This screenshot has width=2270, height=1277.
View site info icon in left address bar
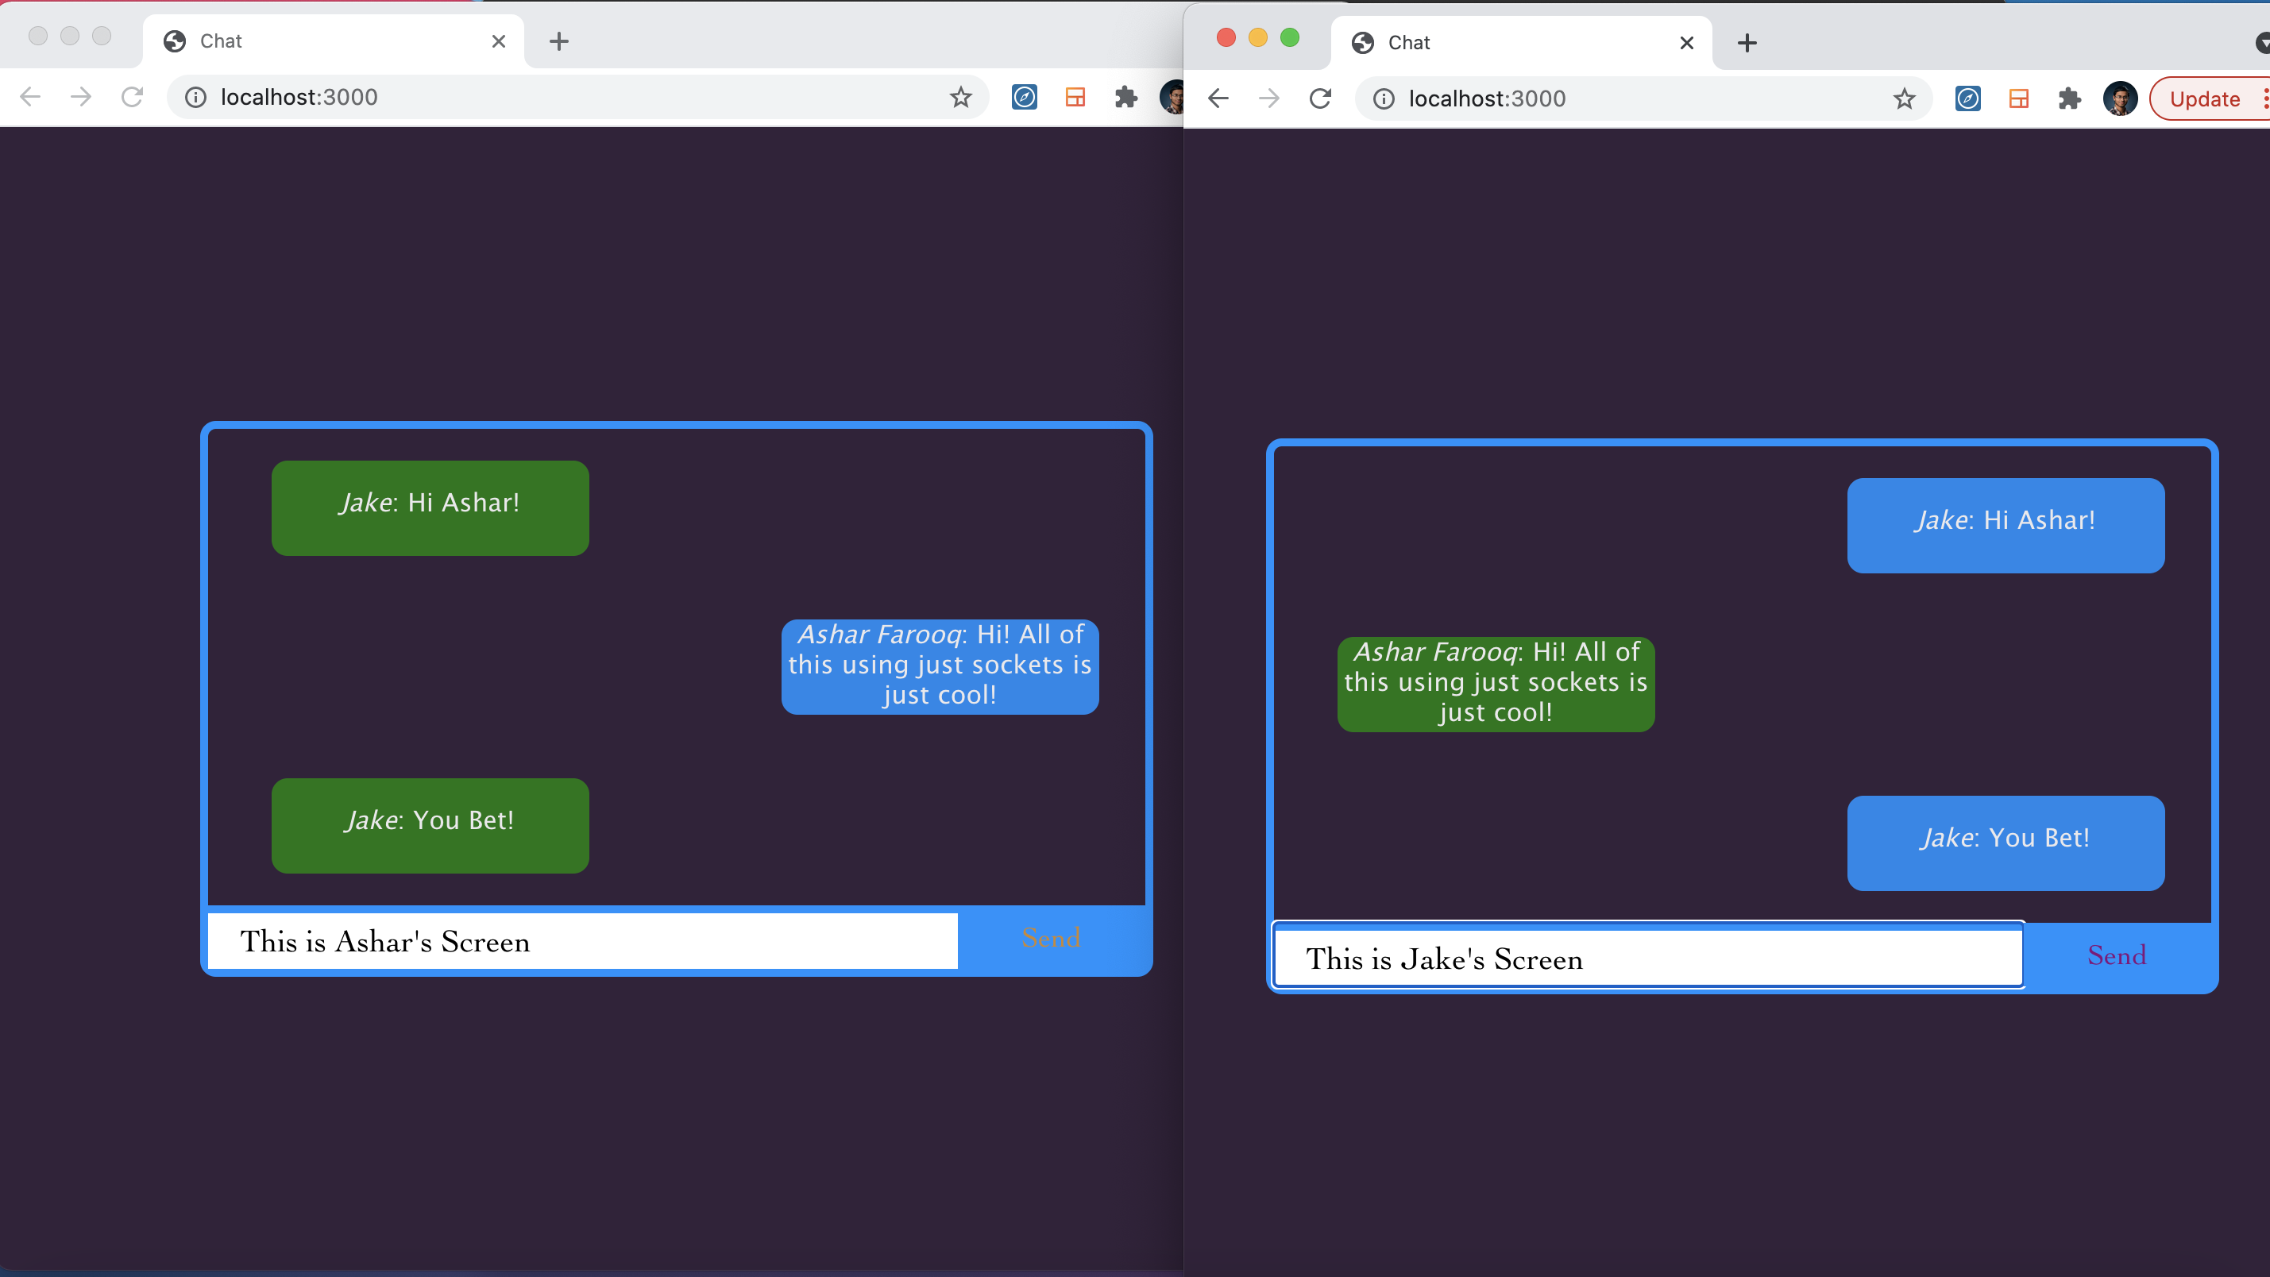click(195, 97)
